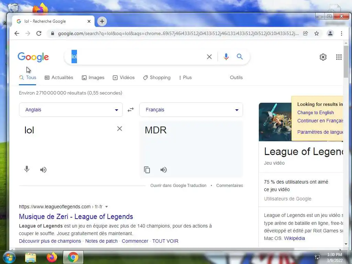Go to Google homepage via logo

33,57
